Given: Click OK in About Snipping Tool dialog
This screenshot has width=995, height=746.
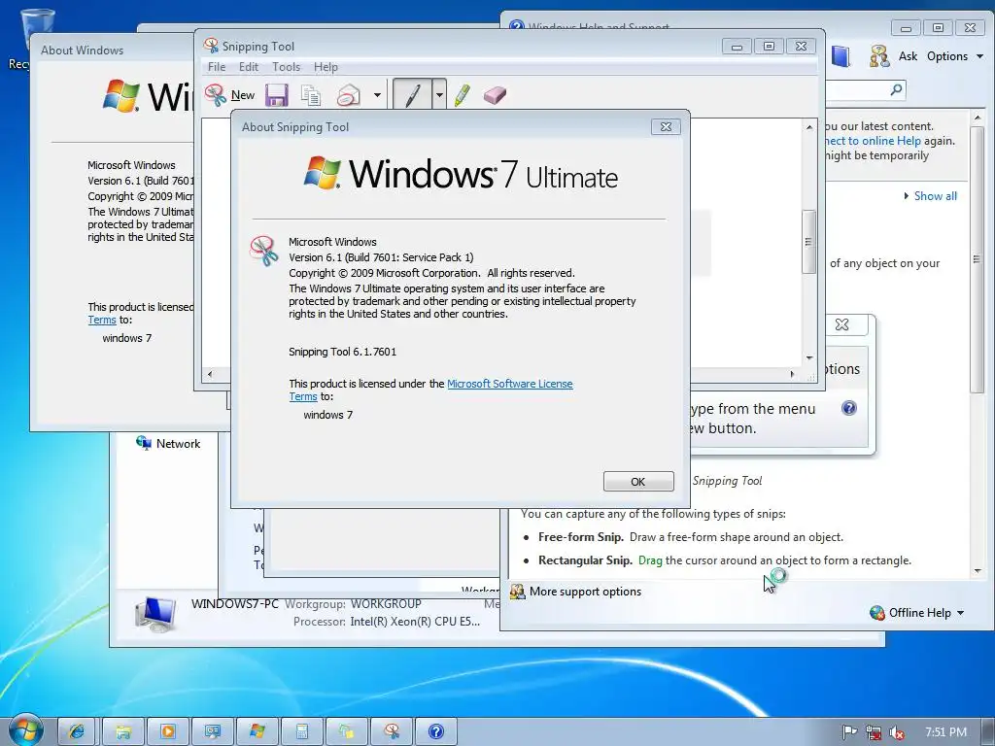Looking at the screenshot, I should (638, 482).
